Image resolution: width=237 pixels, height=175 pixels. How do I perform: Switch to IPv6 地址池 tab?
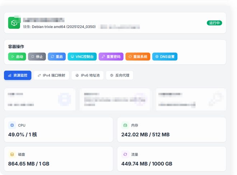[88, 75]
